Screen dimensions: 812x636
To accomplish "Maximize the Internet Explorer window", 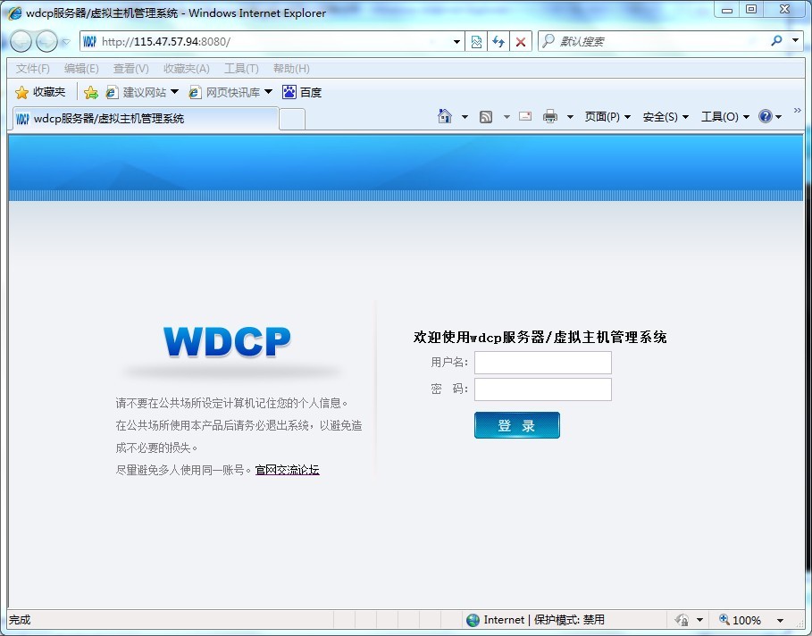I will click(751, 9).
